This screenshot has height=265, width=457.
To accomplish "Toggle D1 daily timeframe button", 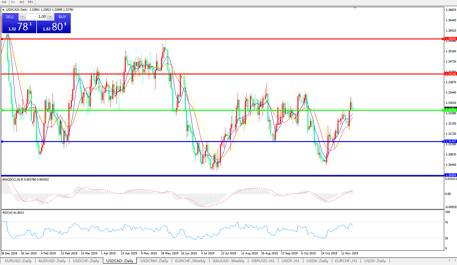I will pos(13,2).
